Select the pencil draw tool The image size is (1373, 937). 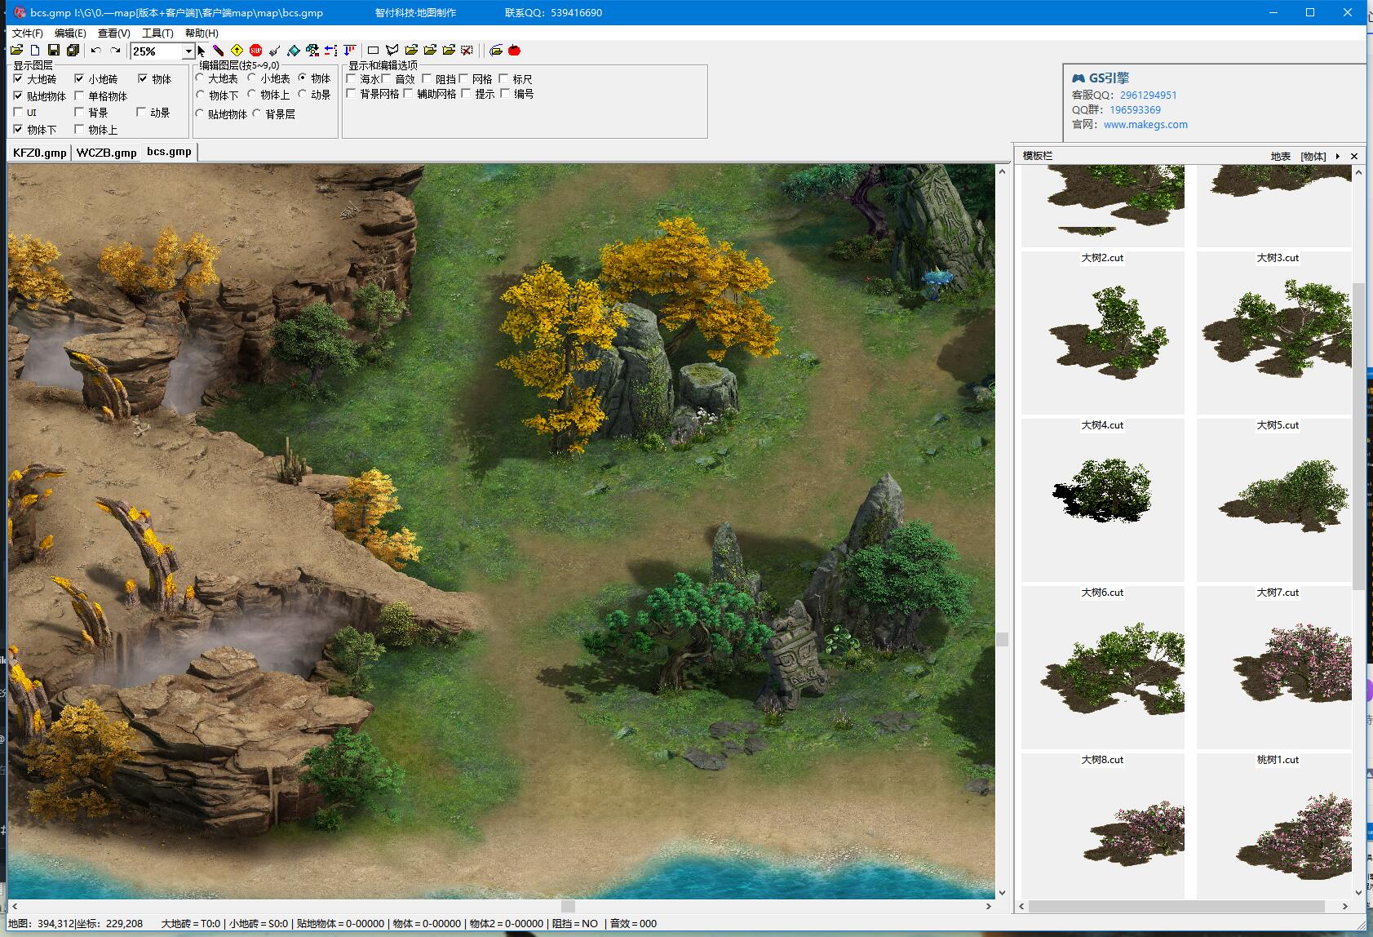(x=218, y=51)
